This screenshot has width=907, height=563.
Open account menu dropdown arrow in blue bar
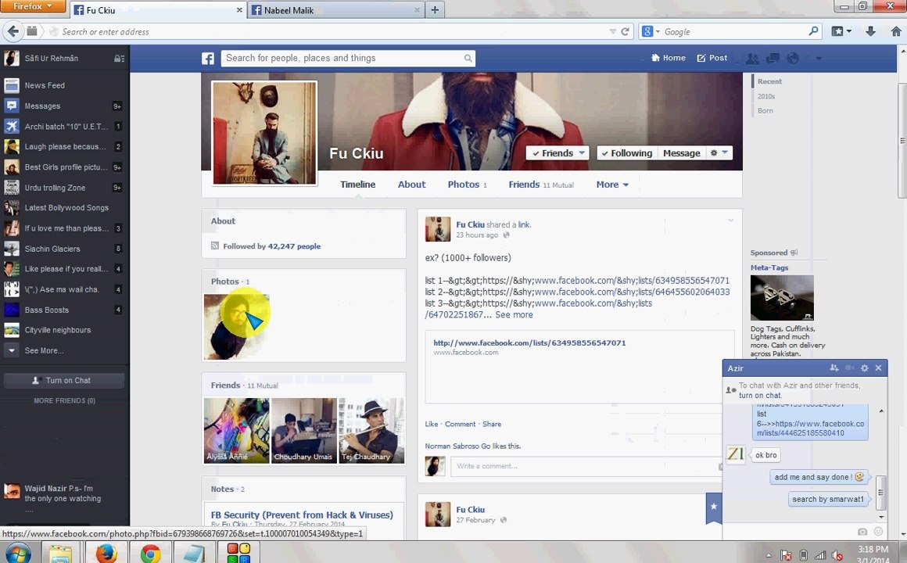point(819,58)
